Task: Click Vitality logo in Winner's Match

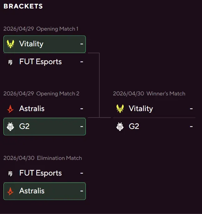Action: pyautogui.click(x=120, y=109)
